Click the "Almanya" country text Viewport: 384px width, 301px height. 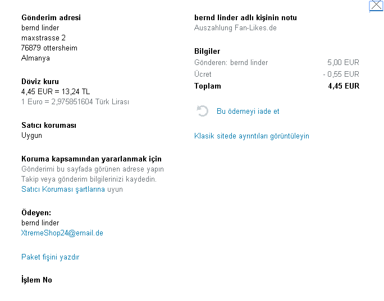coord(35,58)
